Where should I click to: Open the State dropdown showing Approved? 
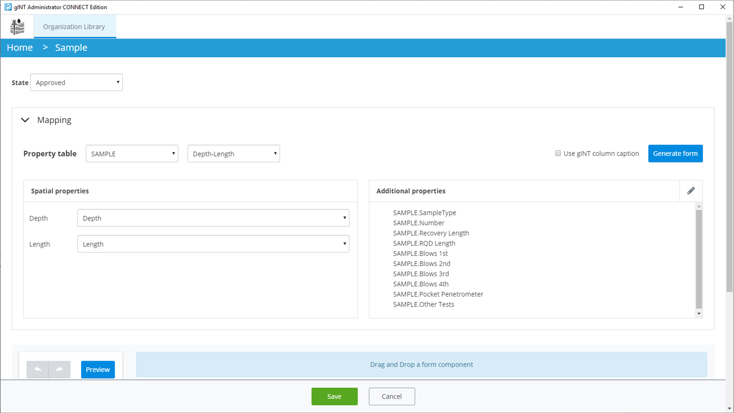[76, 83]
